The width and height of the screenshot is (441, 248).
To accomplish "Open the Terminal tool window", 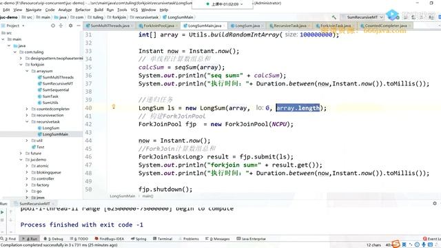I will pyautogui.click(x=163, y=239).
